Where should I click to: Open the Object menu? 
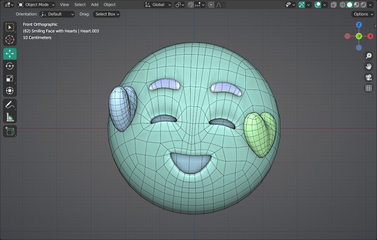[109, 5]
